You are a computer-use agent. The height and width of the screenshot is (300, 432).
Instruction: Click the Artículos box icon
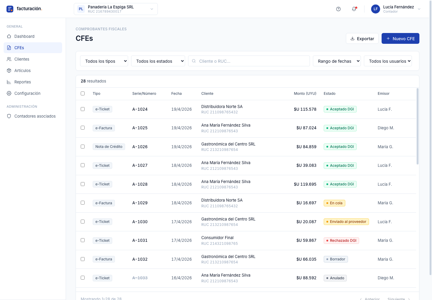tap(9, 70)
